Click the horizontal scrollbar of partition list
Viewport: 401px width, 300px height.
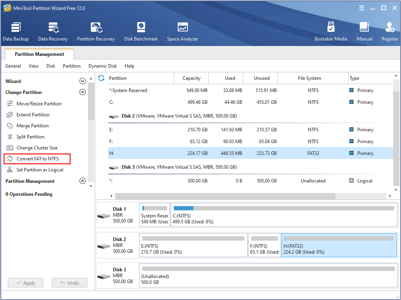point(225,196)
